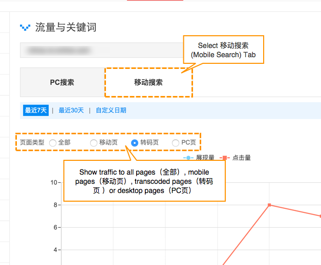Click the 页面类型 label
The height and width of the screenshot is (265, 321).
point(32,143)
